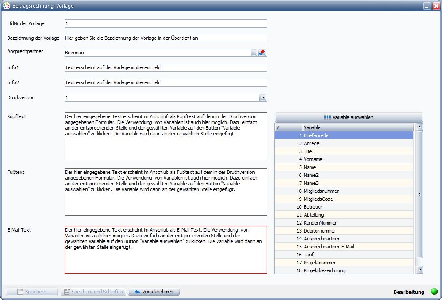Click the green Bearbeitung status indicator
The image size is (442, 300).
[x=434, y=292]
